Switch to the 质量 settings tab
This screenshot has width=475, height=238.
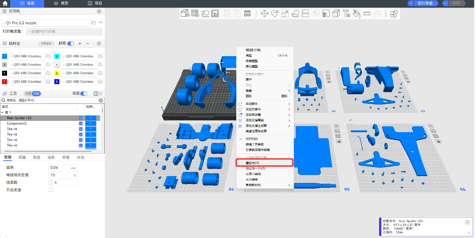[x=22, y=157]
